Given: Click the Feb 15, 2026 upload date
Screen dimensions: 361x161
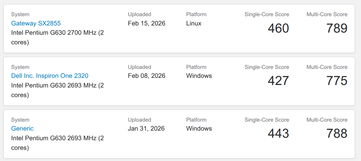Looking at the screenshot, I should pos(146,23).
